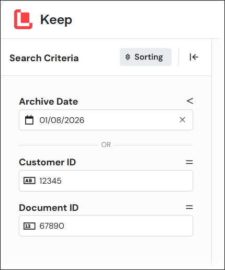Click the numeric 12 type icon
Image resolution: width=225 pixels, height=270 pixels.
pyautogui.click(x=29, y=226)
